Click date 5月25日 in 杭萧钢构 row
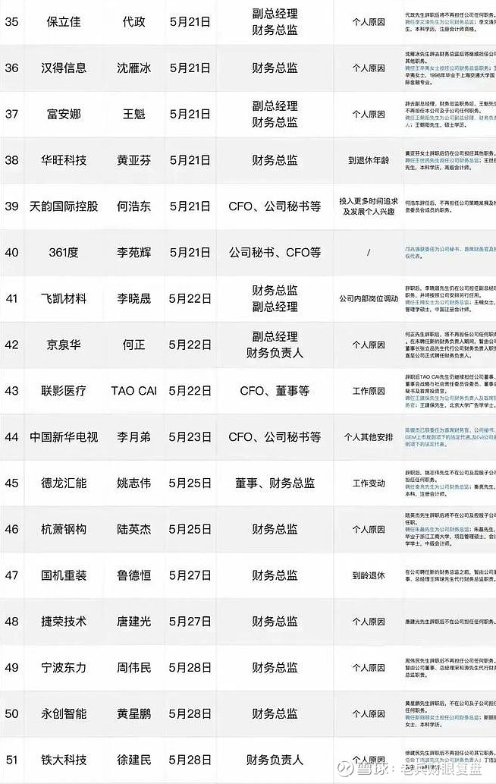 (190, 529)
